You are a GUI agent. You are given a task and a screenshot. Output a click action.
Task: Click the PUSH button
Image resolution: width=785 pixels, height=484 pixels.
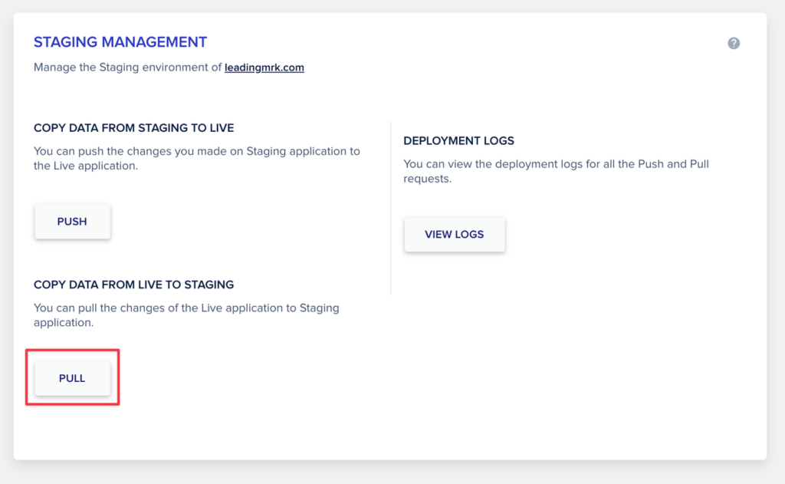(73, 222)
